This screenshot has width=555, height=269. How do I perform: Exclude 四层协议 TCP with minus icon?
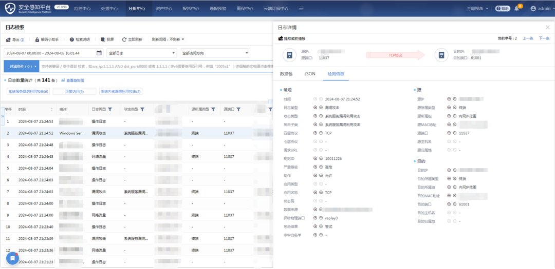[x=321, y=133]
